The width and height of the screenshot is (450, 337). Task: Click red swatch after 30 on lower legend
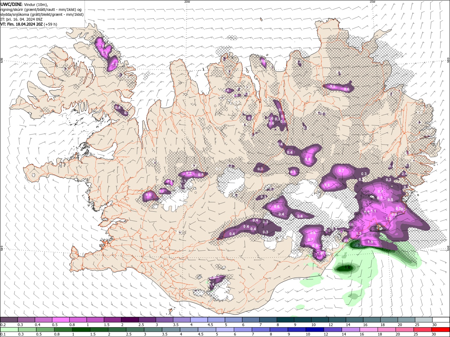click(440, 330)
